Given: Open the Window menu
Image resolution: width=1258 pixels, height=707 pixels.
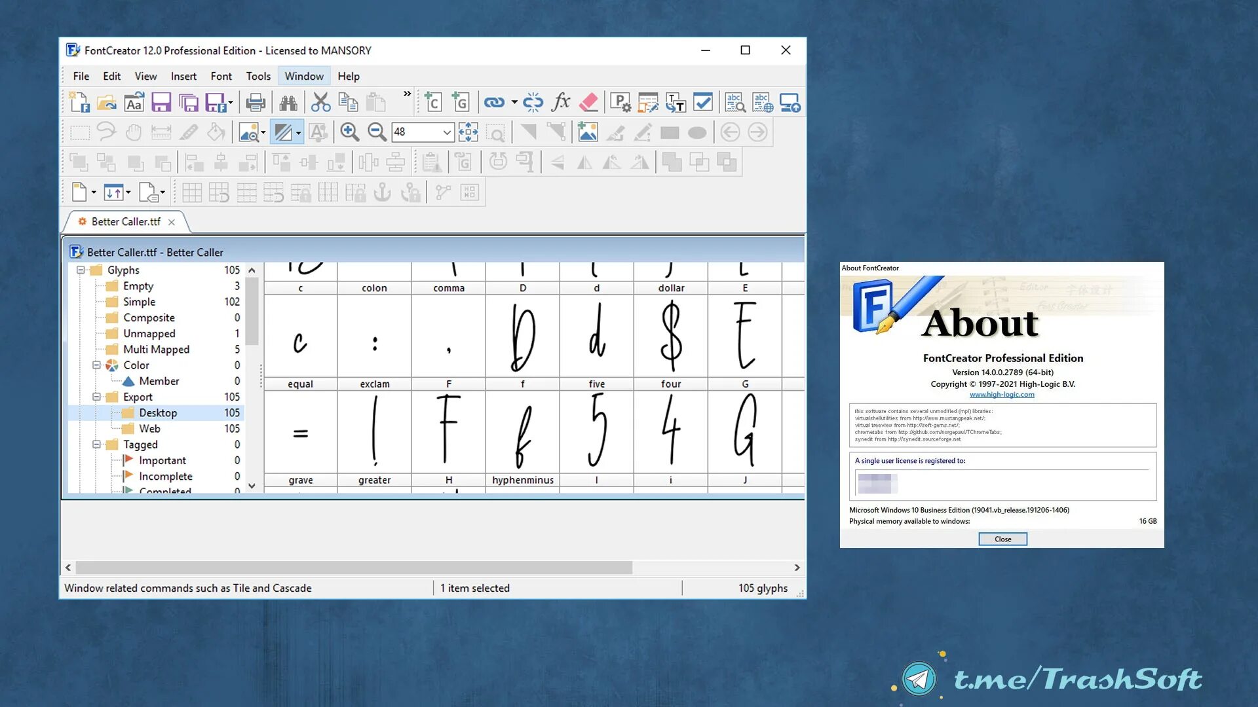Looking at the screenshot, I should point(304,76).
